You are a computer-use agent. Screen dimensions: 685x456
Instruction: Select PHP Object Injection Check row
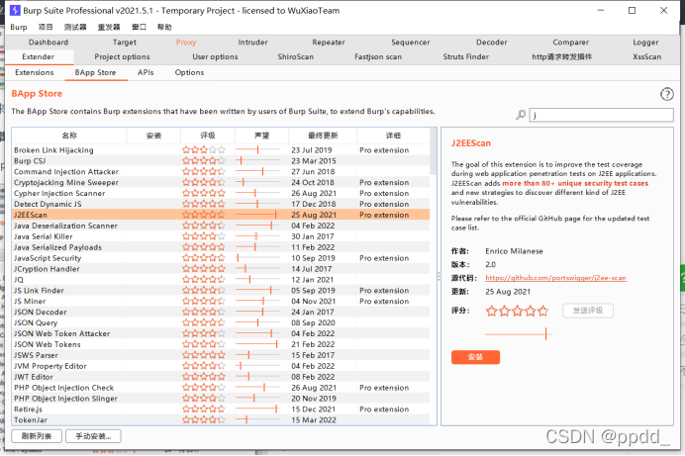pos(221,388)
